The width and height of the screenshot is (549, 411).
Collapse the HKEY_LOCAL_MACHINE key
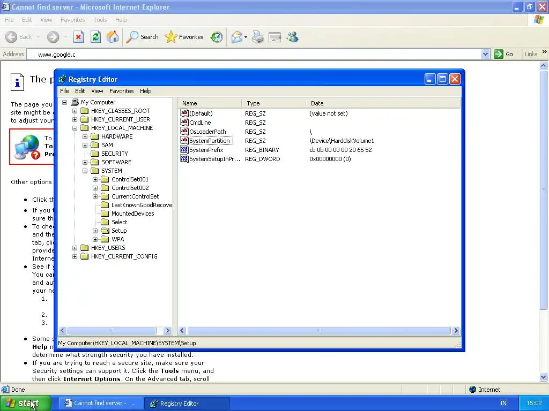[x=75, y=128]
